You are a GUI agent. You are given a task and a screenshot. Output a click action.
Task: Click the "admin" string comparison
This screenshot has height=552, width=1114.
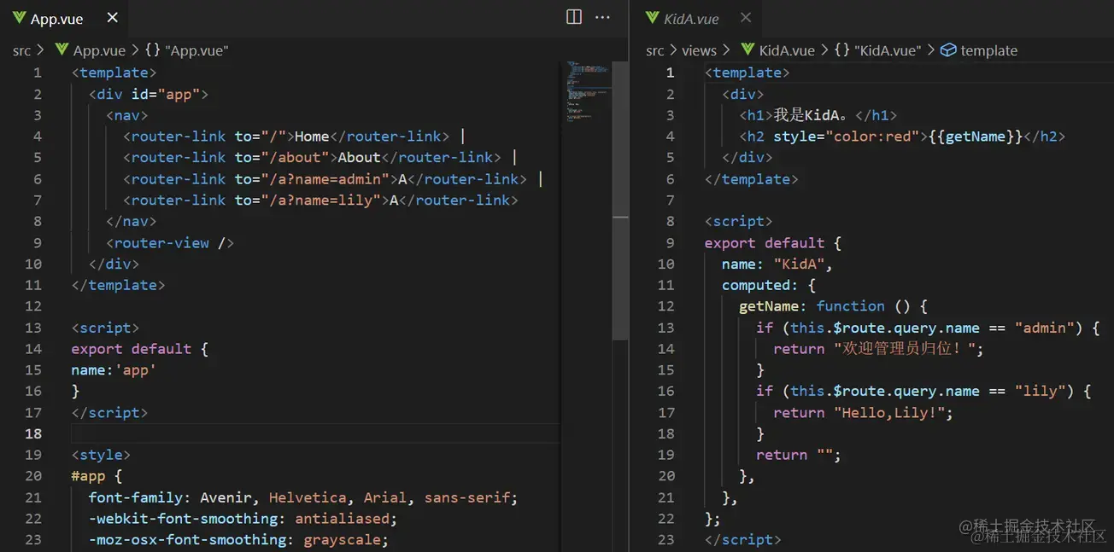click(1044, 328)
